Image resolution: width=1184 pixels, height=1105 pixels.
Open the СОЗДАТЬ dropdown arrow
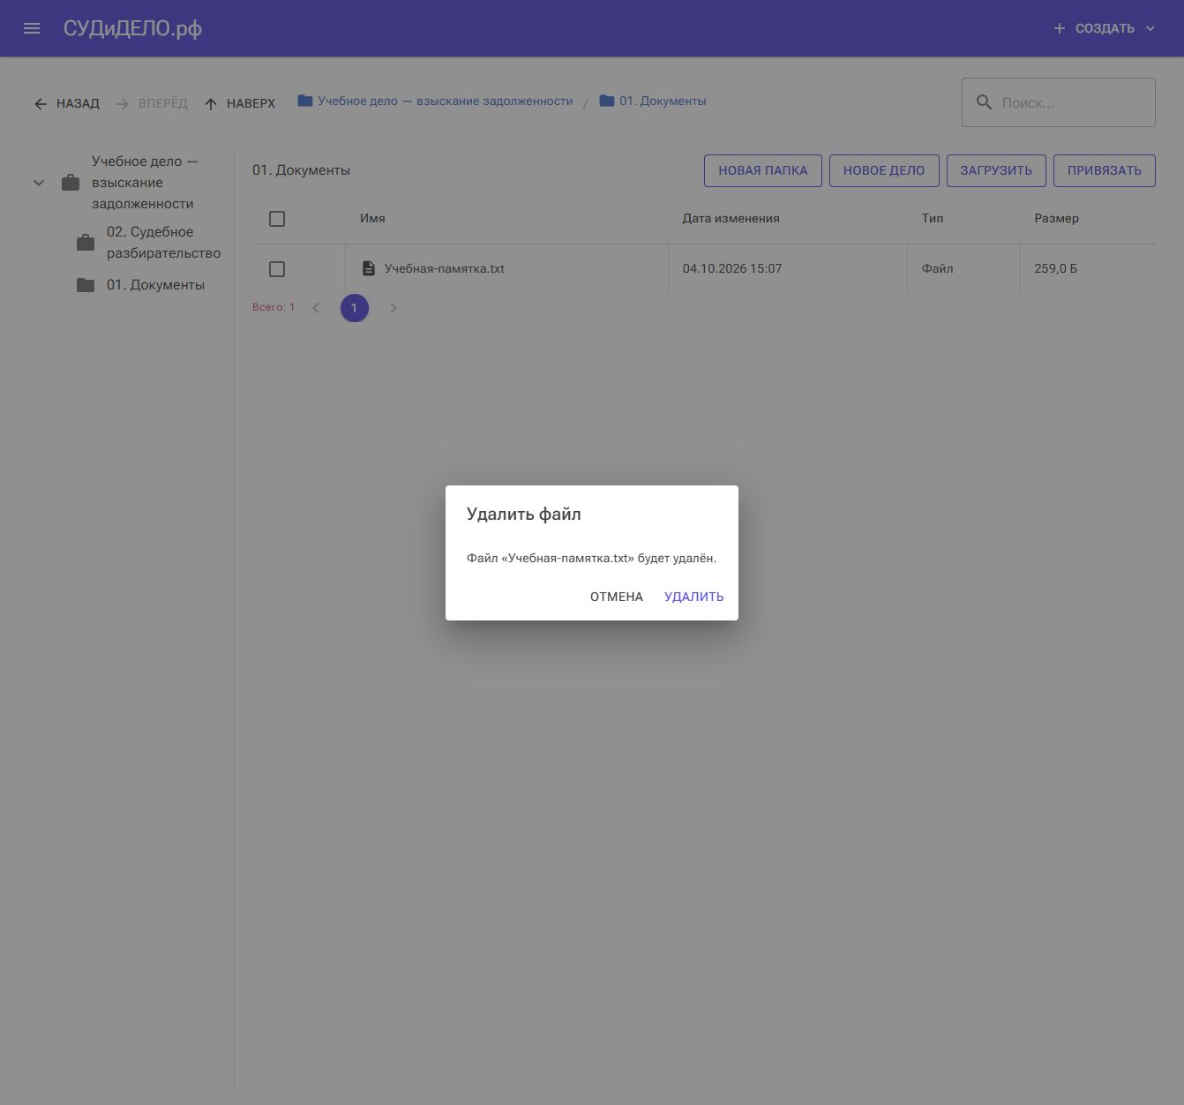coord(1150,28)
